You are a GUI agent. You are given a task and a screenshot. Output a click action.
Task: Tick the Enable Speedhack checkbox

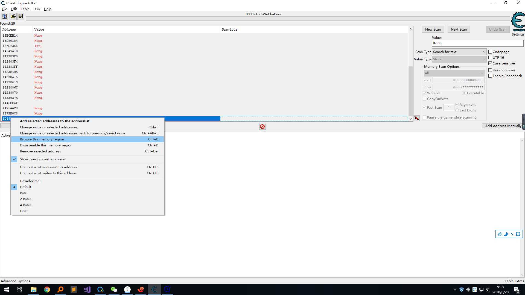coord(490,76)
